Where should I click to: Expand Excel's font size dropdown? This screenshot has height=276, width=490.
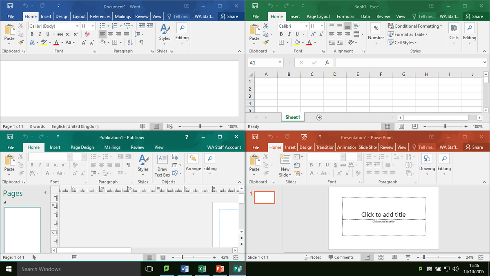pyautogui.click(x=322, y=26)
